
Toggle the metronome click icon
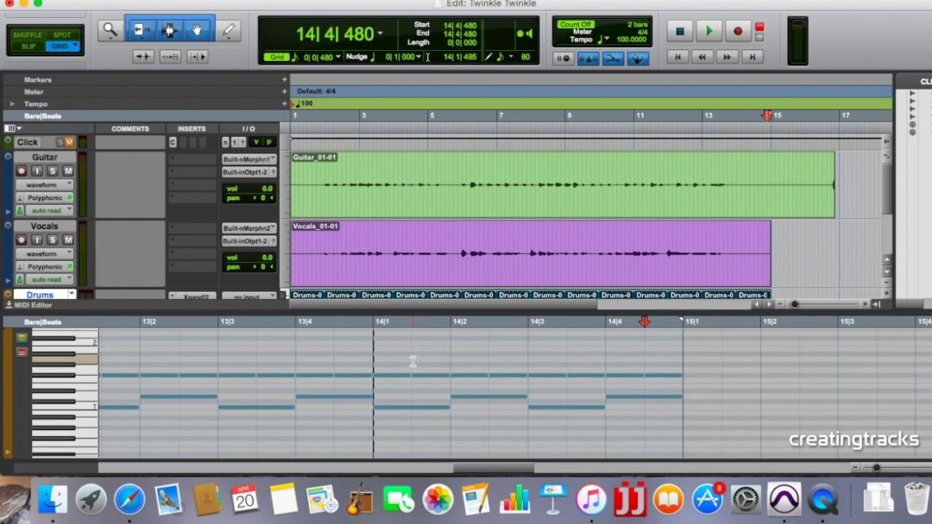589,59
